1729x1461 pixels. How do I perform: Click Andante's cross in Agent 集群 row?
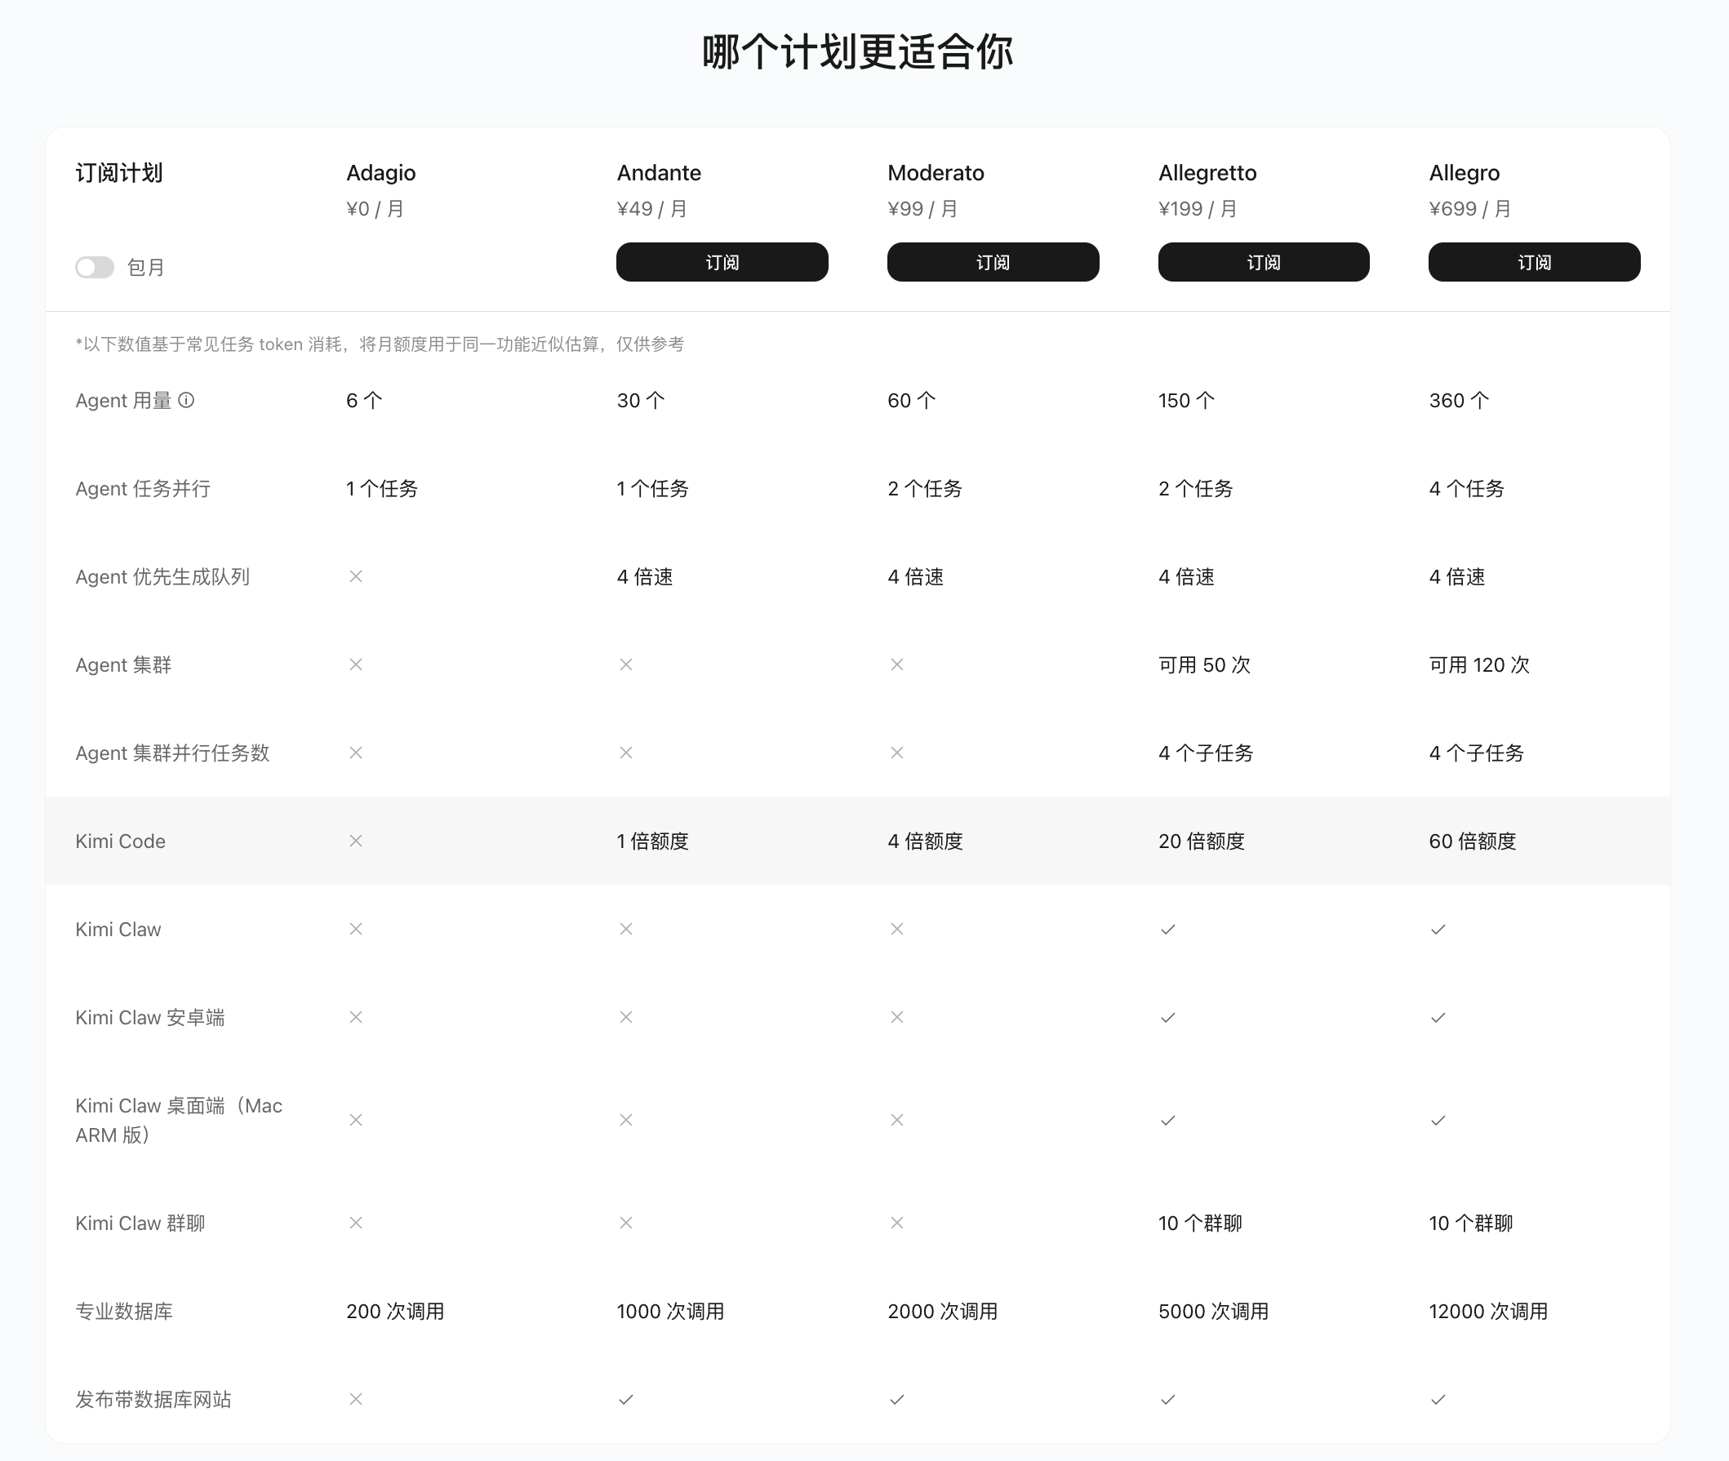tap(626, 664)
